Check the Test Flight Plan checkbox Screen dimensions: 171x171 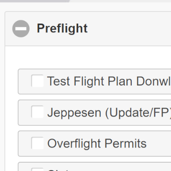pyautogui.click(x=37, y=81)
